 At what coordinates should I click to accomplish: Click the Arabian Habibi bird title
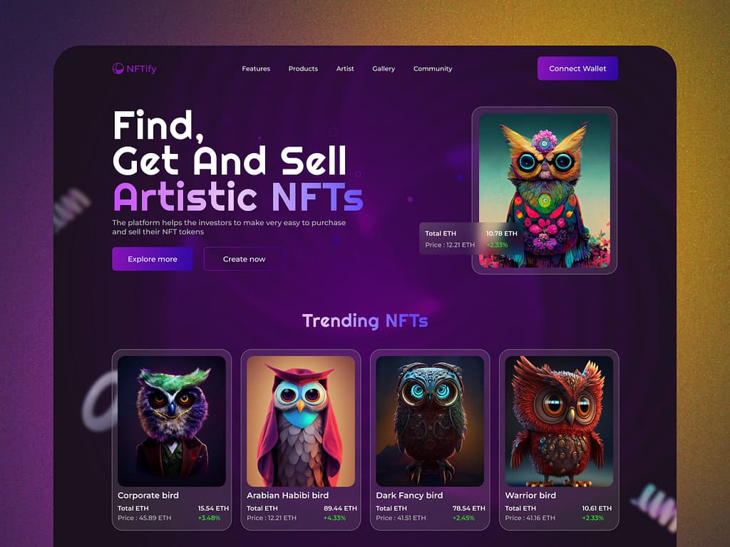point(288,496)
